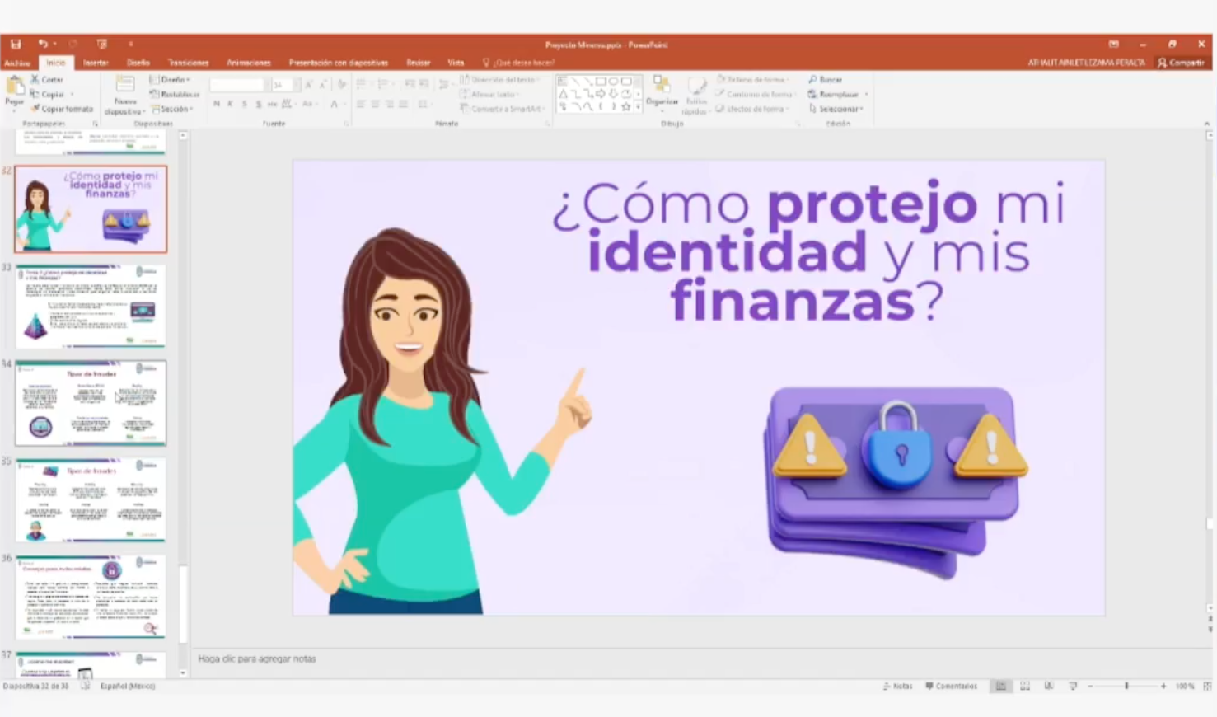Toggle normal view button in status bar

(1001, 686)
